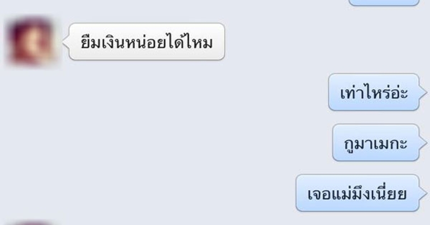Click the tail pointer of the white bubble

point(66,42)
